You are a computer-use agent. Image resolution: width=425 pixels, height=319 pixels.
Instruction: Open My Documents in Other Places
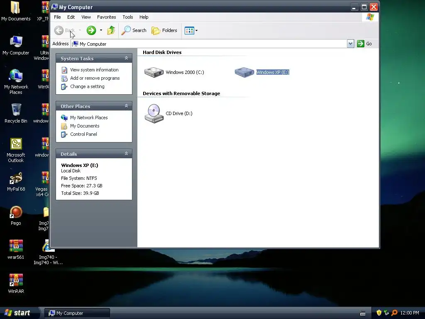[x=85, y=126]
